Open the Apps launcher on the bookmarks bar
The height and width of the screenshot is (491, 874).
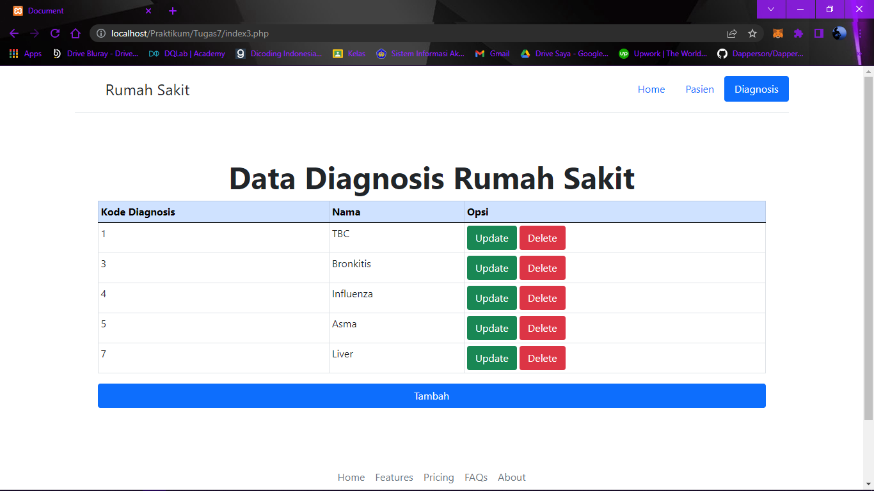[13, 54]
